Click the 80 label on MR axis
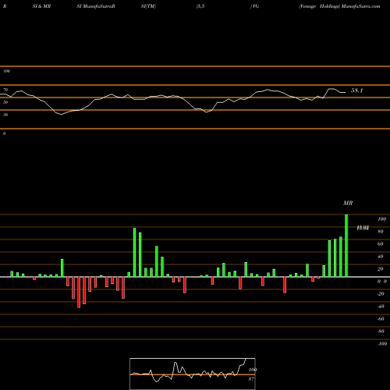Image resolution: width=390 pixels, height=390 pixels. [381, 232]
